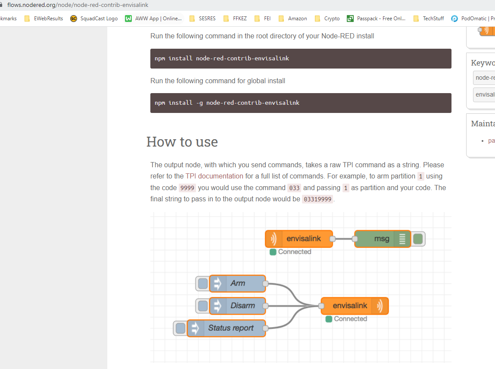Open the FFKEZ bookmark folder
Screen dimensions: 495x369
pyautogui.click(x=235, y=19)
